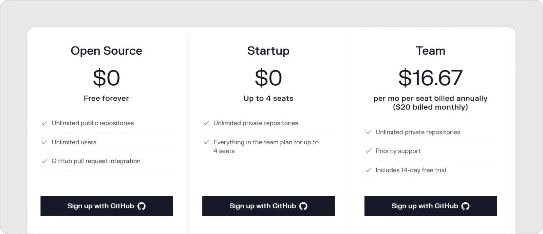Click the checkmark beside Unlimited public repositories
The width and height of the screenshot is (543, 234).
(44, 123)
